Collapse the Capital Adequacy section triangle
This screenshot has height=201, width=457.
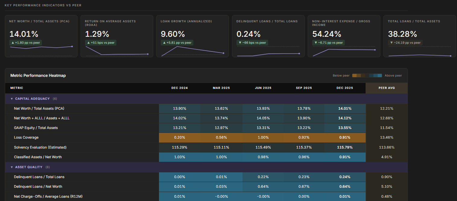coord(12,99)
